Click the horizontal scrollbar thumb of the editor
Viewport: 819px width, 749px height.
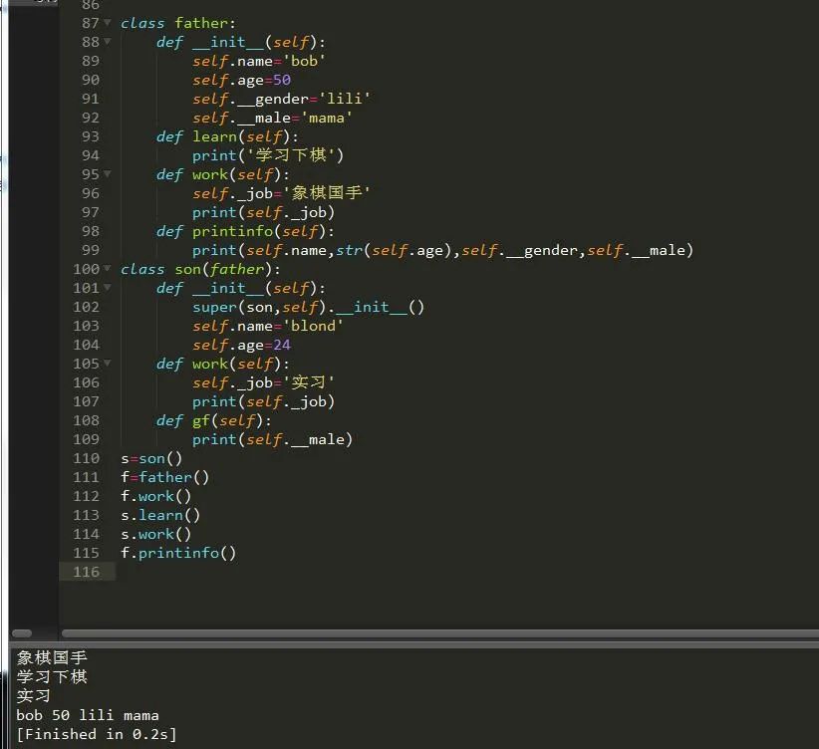pyautogui.click(x=438, y=632)
